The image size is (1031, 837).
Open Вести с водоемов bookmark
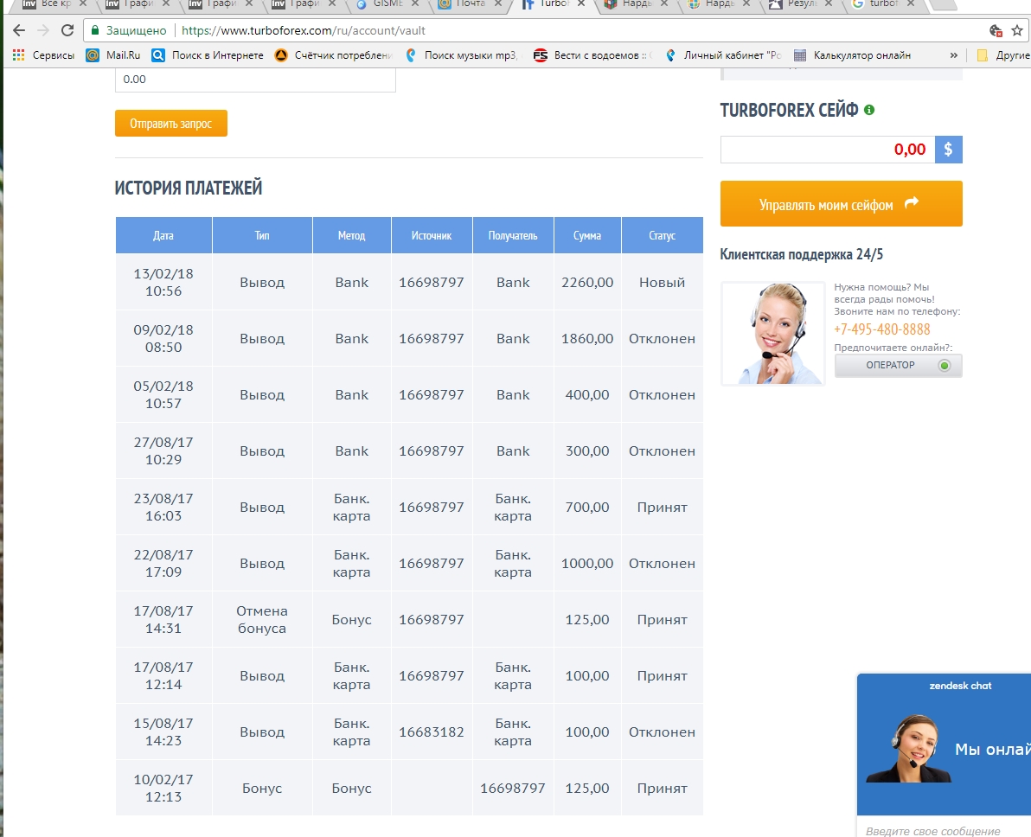[592, 55]
